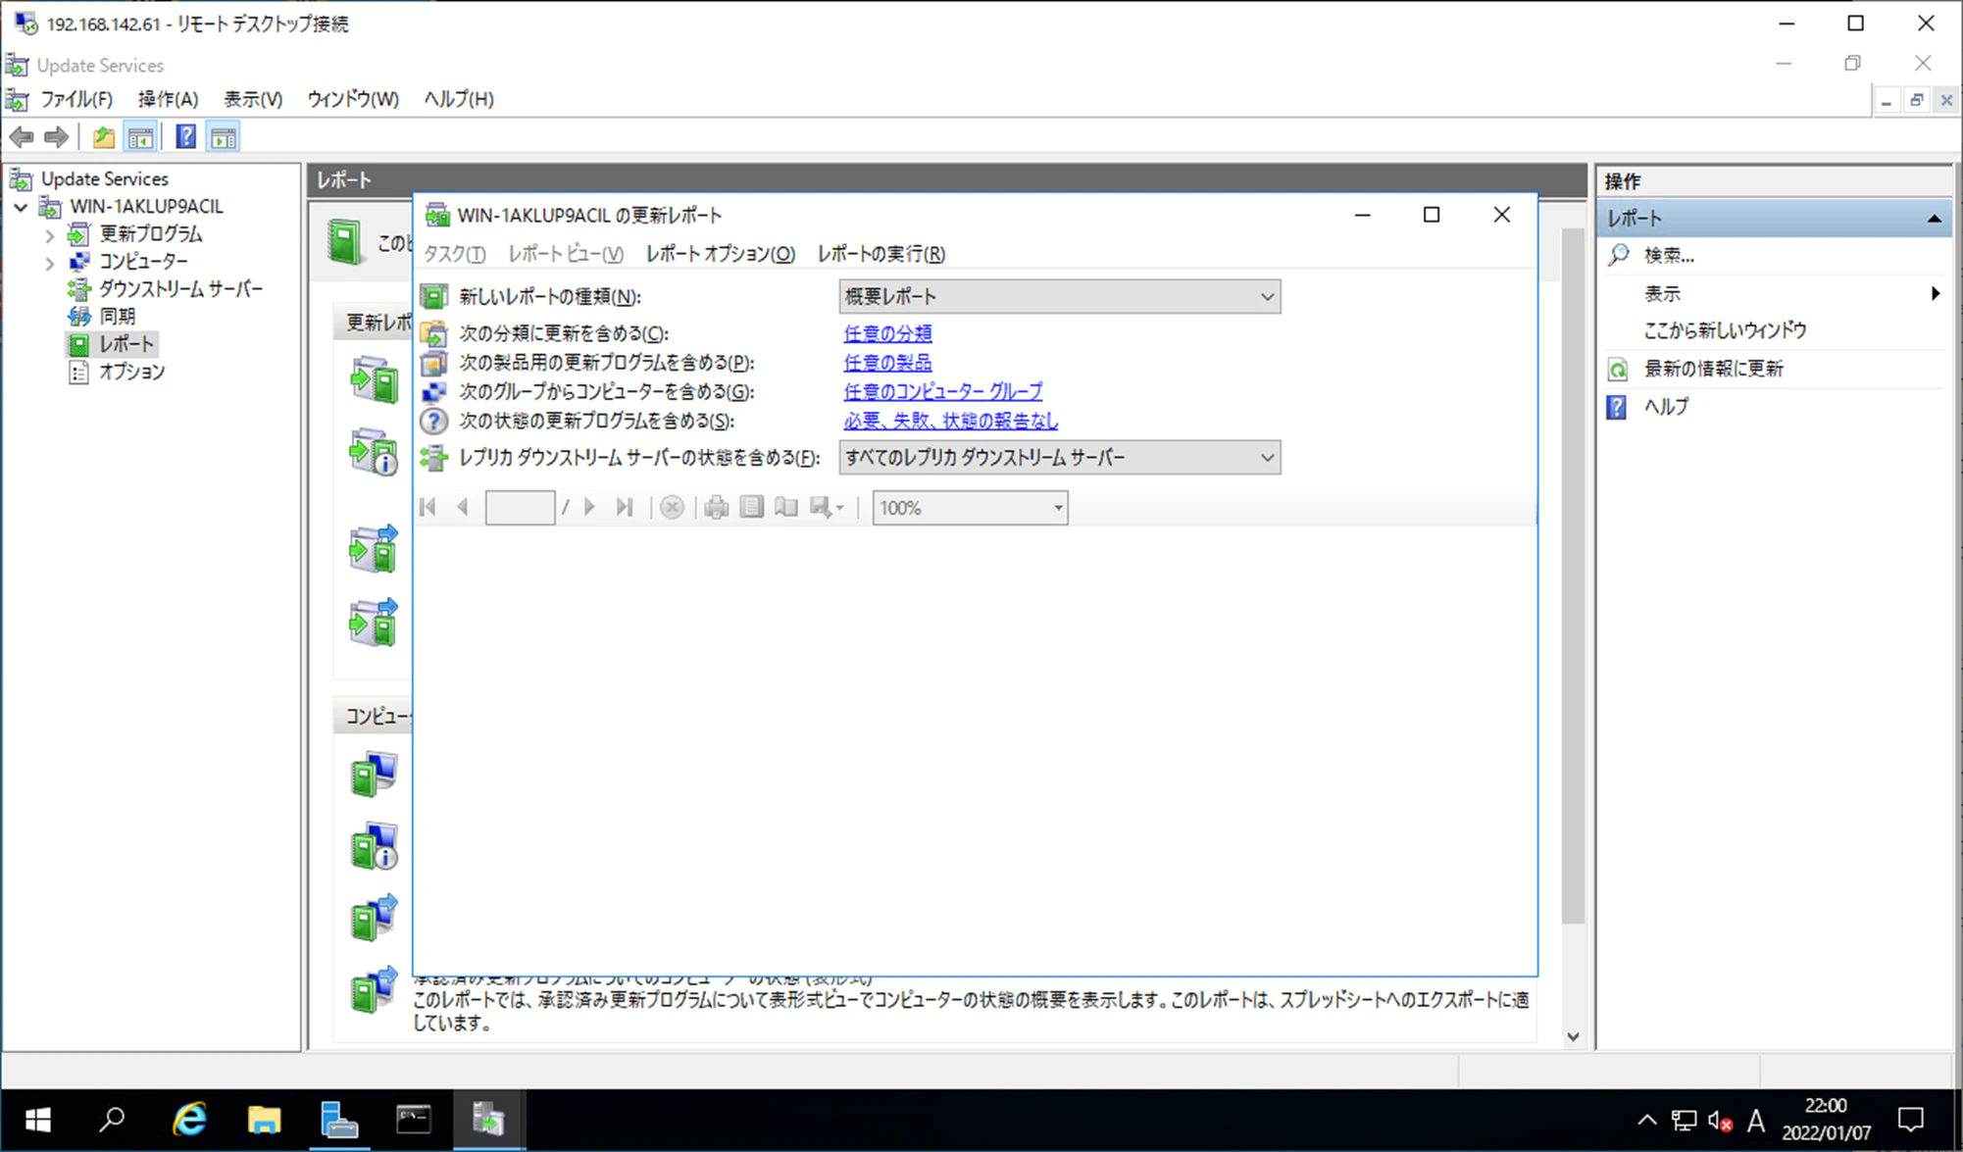
Task: Go to next report page
Action: [x=589, y=507]
